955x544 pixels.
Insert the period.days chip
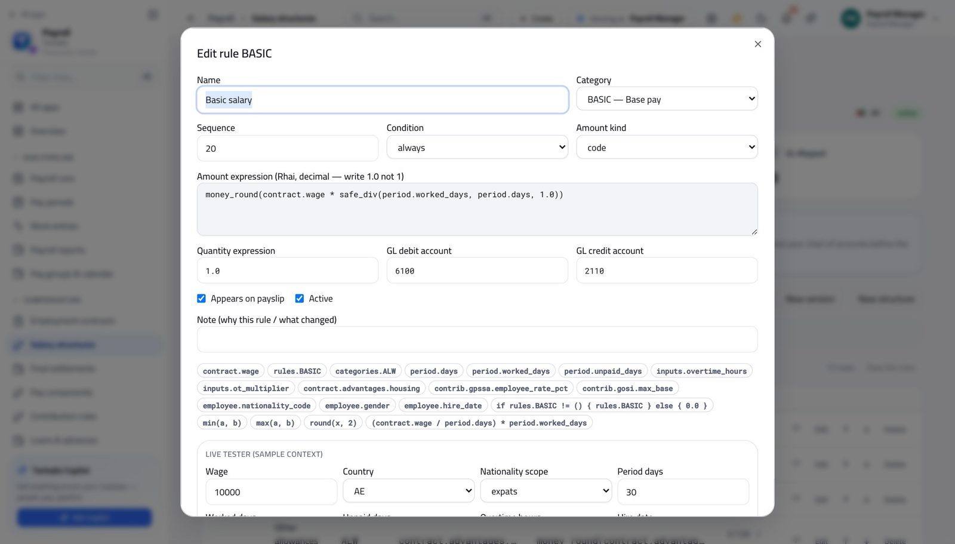tap(434, 371)
